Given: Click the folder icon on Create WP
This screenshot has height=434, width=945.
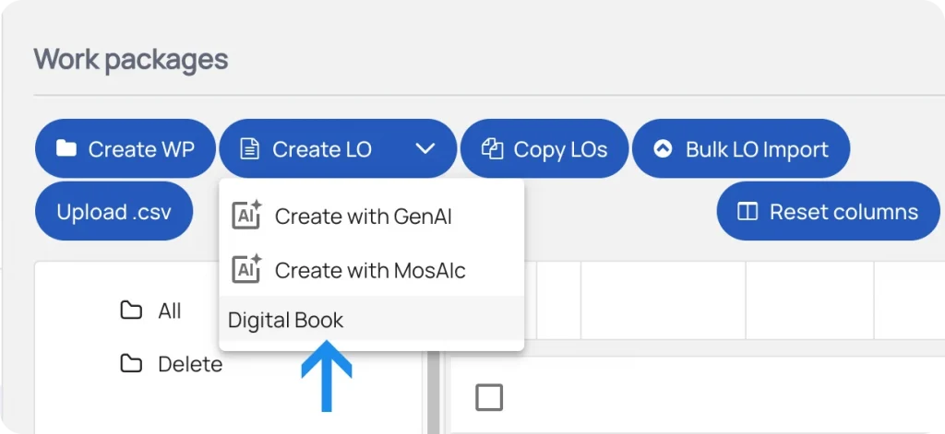Looking at the screenshot, I should 66,149.
